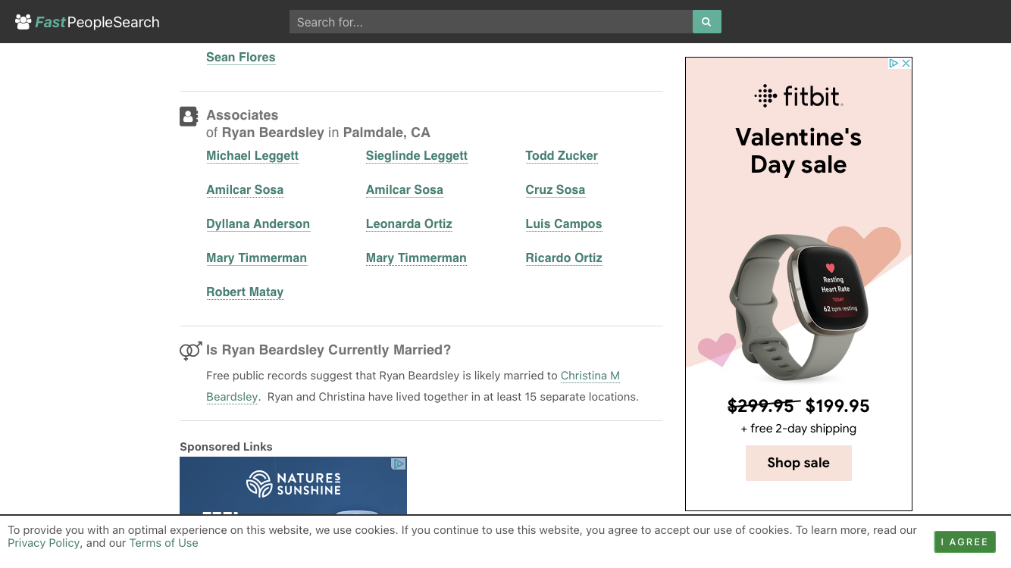
Task: Click the "$199.95" sale price
Action: pyautogui.click(x=837, y=406)
